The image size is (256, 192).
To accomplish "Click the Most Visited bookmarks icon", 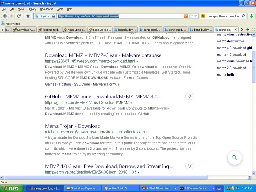I will (2, 24).
